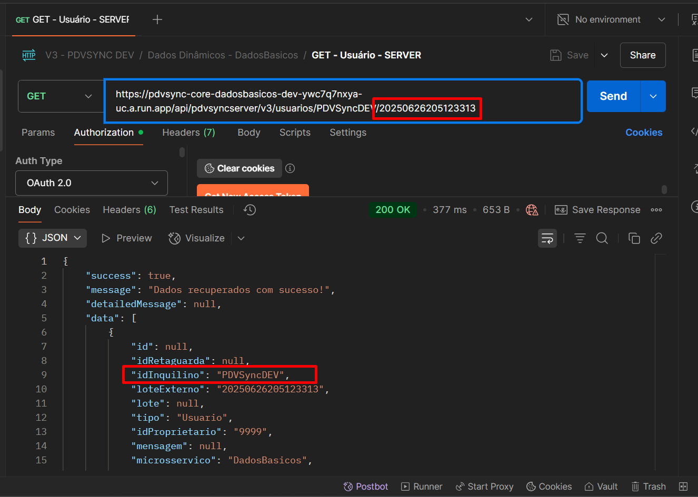Click the filter response icon
Image resolution: width=698 pixels, height=497 pixels.
580,238
